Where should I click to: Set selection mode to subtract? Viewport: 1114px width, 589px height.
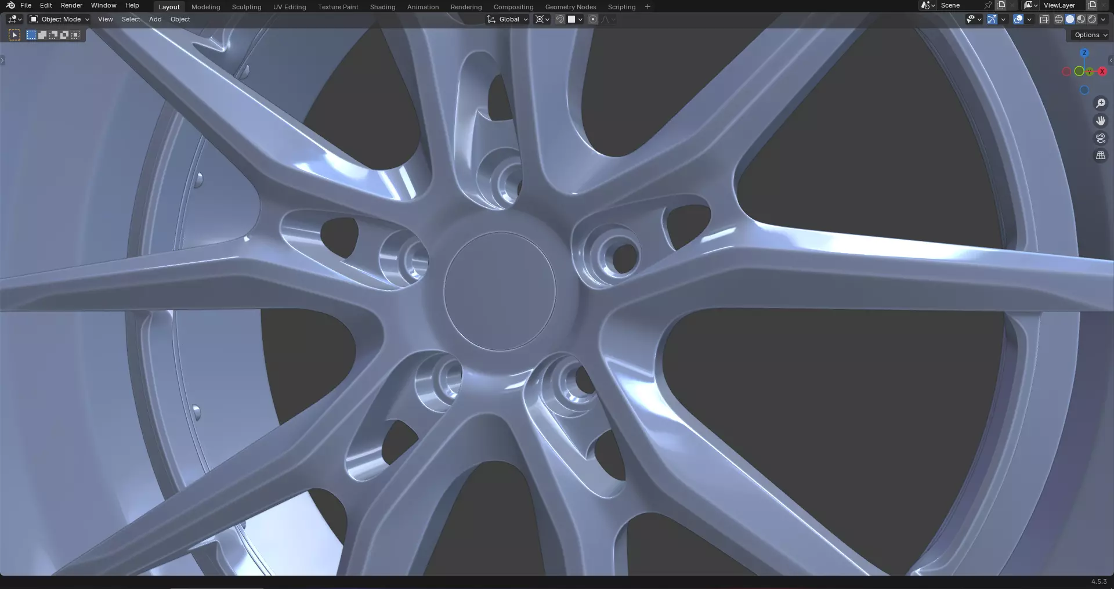(53, 35)
